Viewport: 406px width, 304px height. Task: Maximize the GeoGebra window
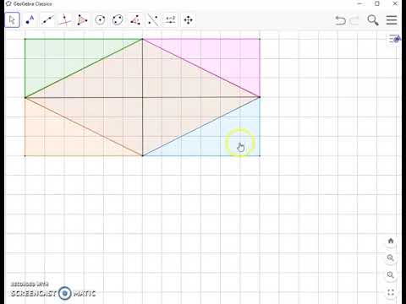coord(377,3)
